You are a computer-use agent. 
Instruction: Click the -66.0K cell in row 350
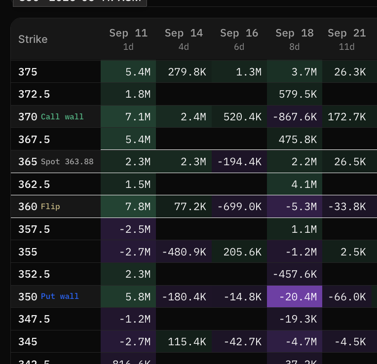[347, 296]
